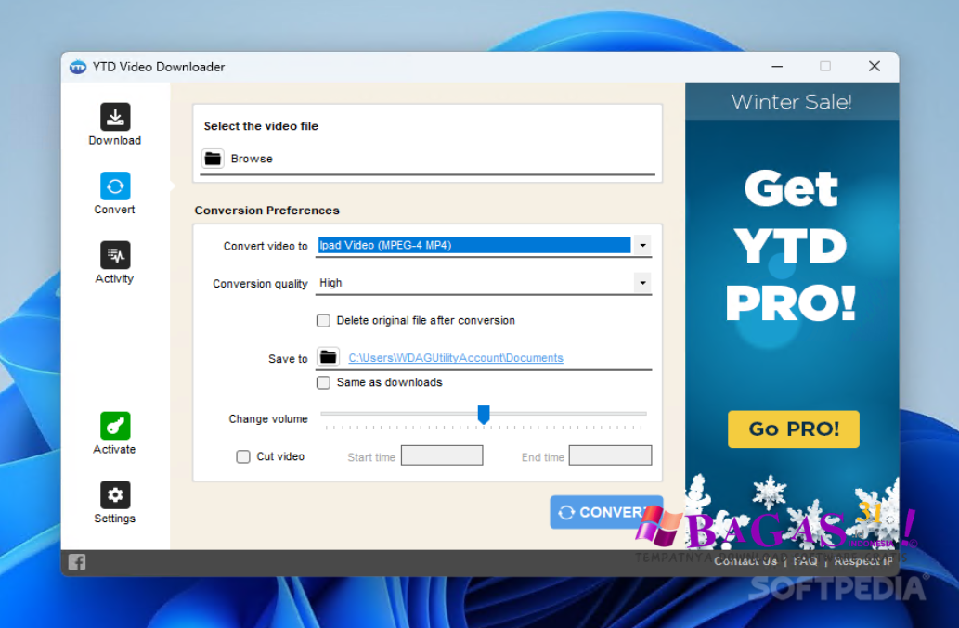Screen dimensions: 959x628
Task: Click the Winter Sale! banner heading
Action: click(791, 101)
